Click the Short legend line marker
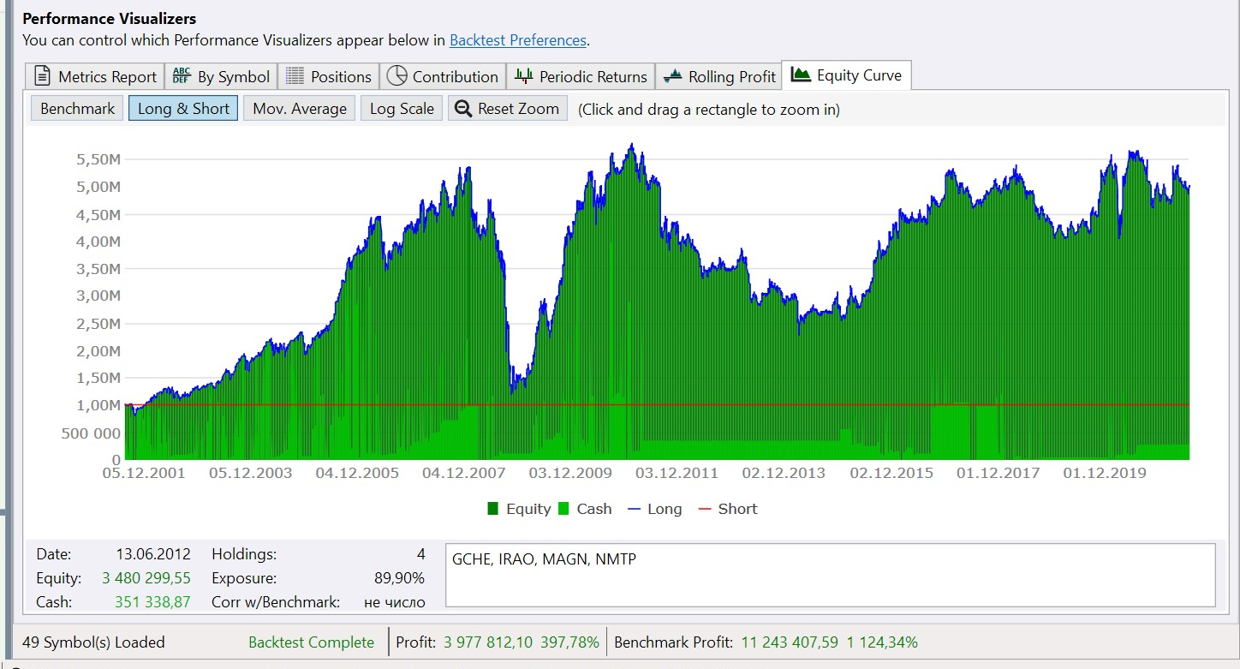 tap(706, 509)
